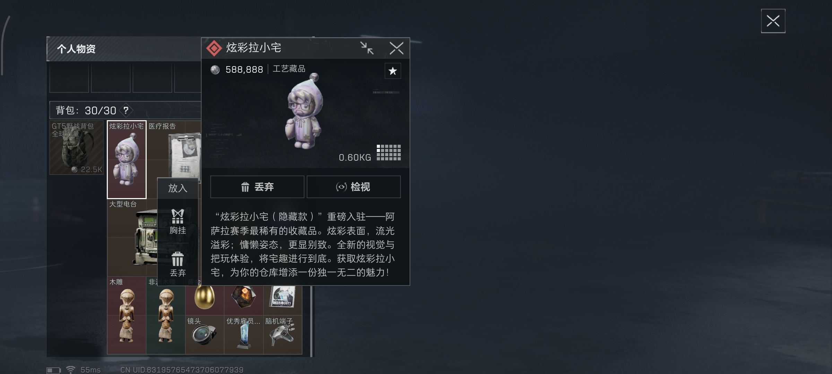The height and width of the screenshot is (374, 832).
Task: Select the 大型电台 radio item
Action: [132, 238]
